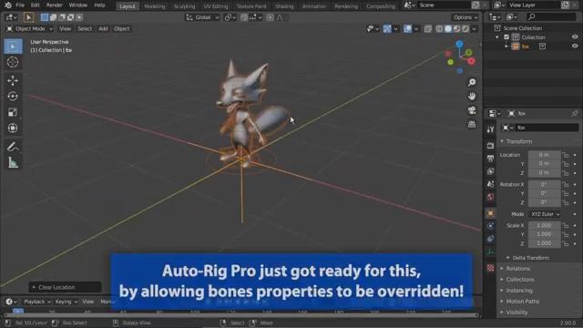Uncheck the Collection exclude checkbox
Image resolution: width=583 pixels, height=328 pixels.
(x=506, y=37)
